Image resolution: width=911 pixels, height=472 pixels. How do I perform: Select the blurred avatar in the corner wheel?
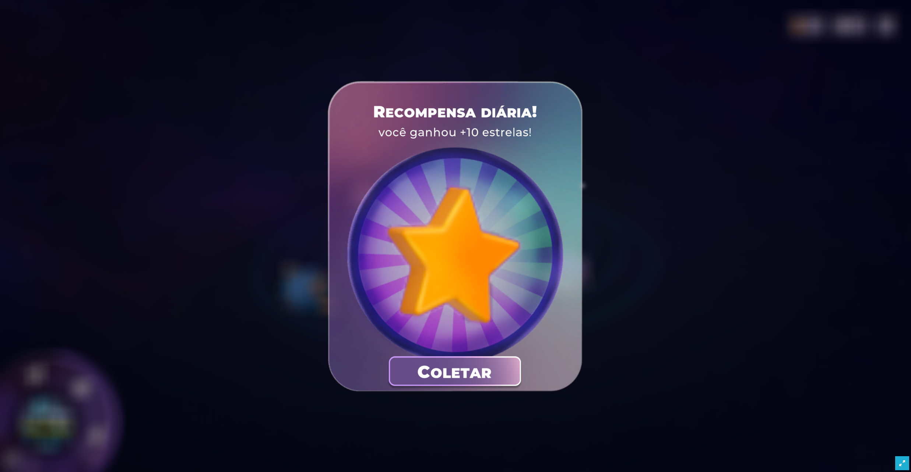point(45,423)
